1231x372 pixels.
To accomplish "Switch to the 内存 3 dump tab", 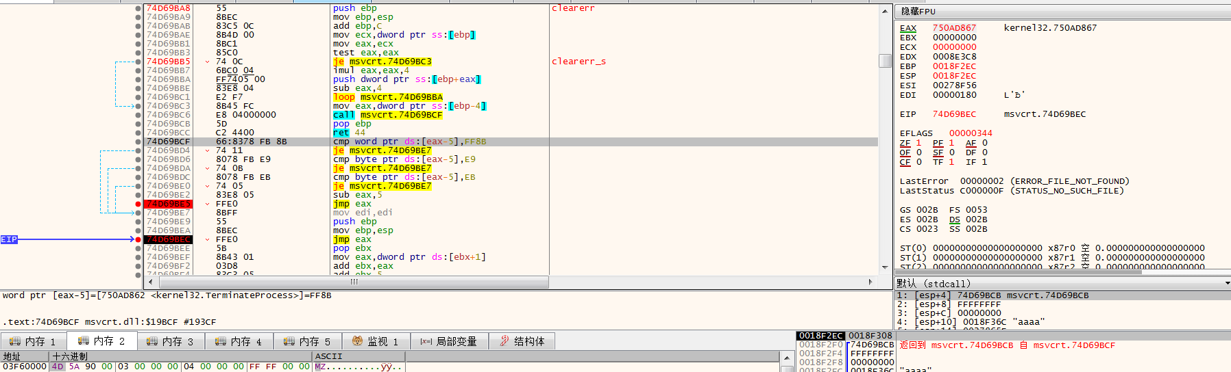I will (171, 341).
